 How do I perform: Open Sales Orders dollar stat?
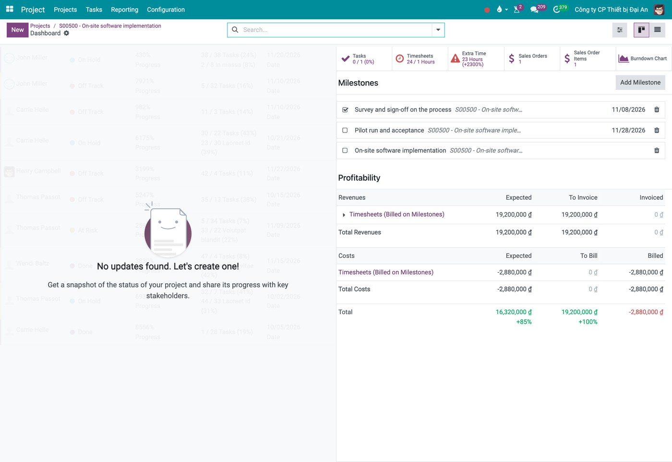pyautogui.click(x=532, y=59)
